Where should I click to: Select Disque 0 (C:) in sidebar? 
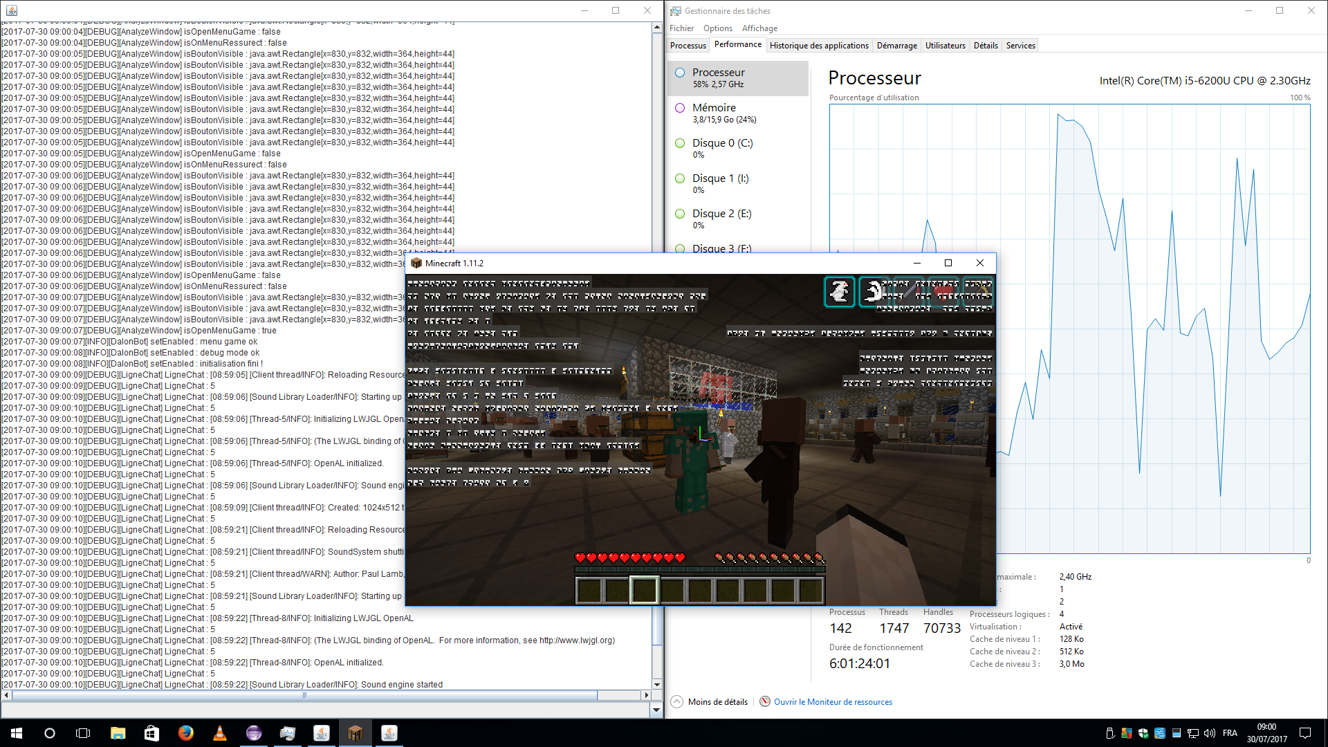tap(738, 149)
